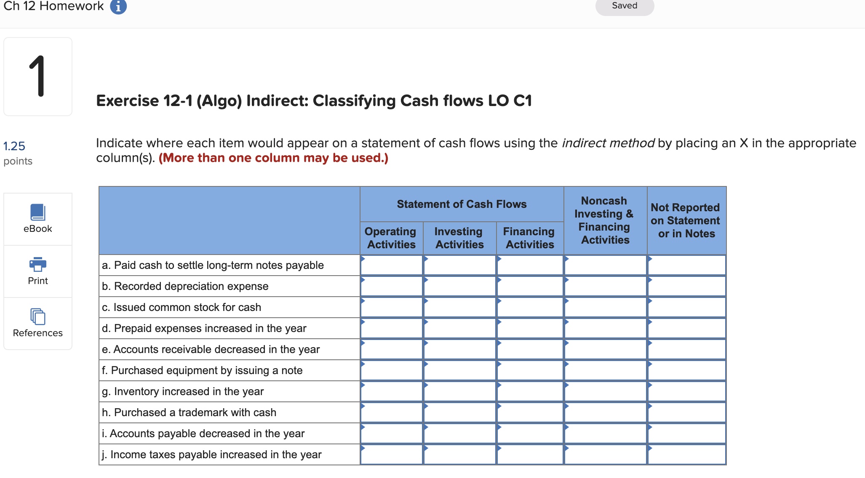Click the Saved status button
The image size is (865, 478).
tap(624, 6)
